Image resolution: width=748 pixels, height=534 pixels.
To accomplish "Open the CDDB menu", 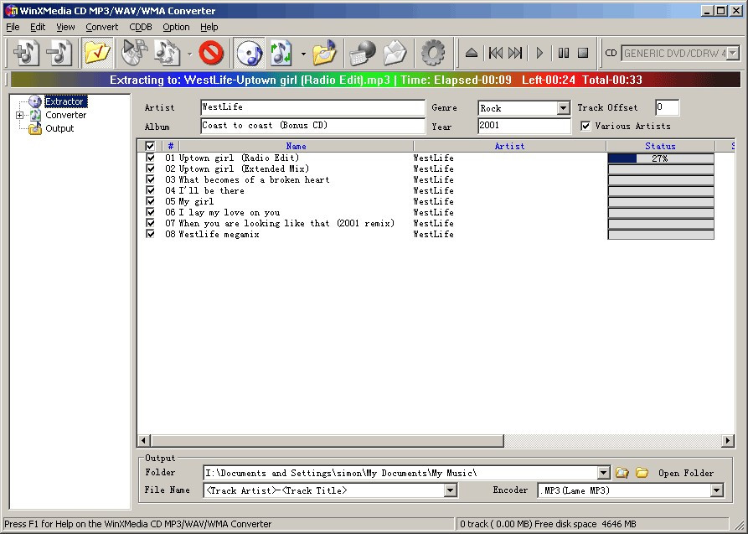I will (141, 27).
